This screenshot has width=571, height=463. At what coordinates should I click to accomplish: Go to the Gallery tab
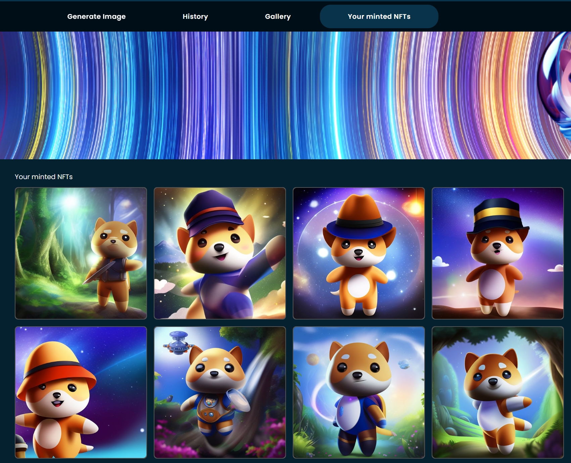tap(278, 16)
